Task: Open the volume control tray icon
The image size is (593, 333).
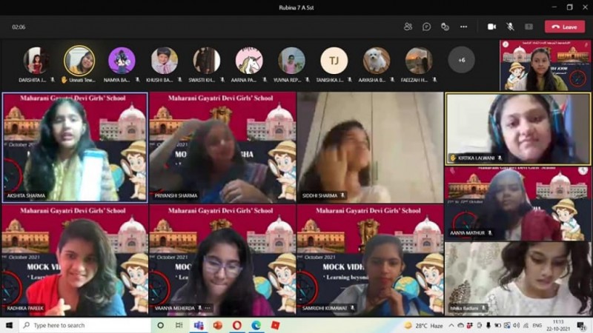Action: [x=516, y=326]
